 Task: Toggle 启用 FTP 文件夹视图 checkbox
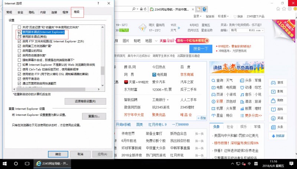(19, 41)
